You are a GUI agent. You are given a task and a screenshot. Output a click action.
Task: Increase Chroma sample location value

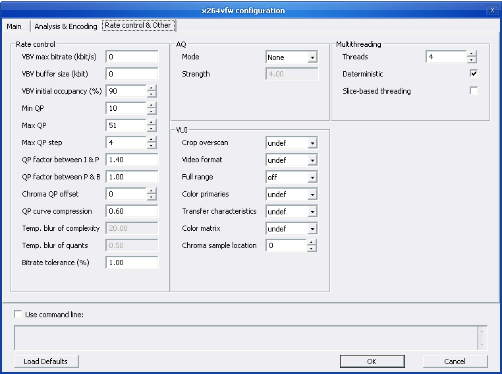[312, 242]
